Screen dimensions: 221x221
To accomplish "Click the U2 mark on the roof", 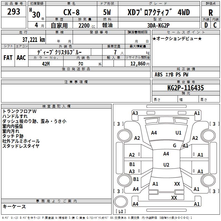I will [x=166, y=165].
